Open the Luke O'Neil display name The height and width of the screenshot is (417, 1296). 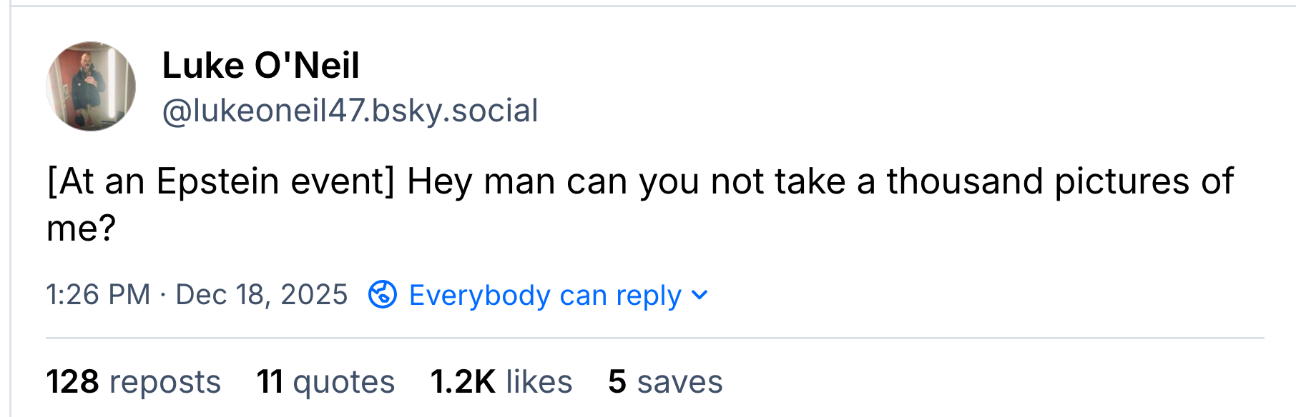click(x=260, y=66)
